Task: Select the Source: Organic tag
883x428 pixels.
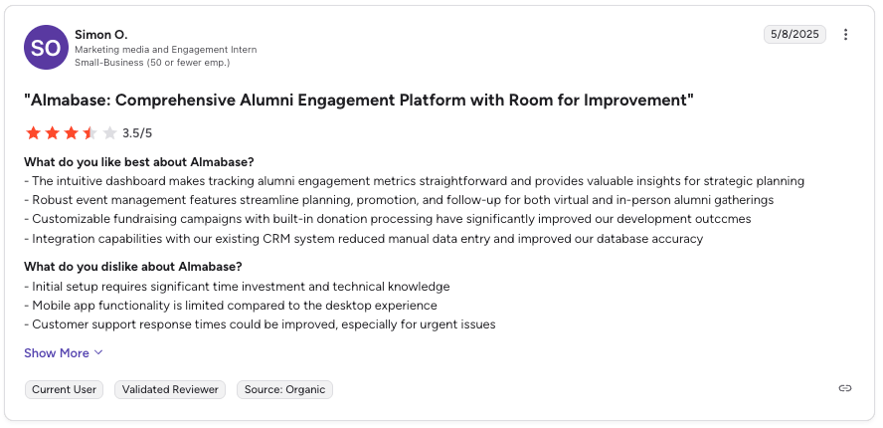Action: [x=284, y=389]
